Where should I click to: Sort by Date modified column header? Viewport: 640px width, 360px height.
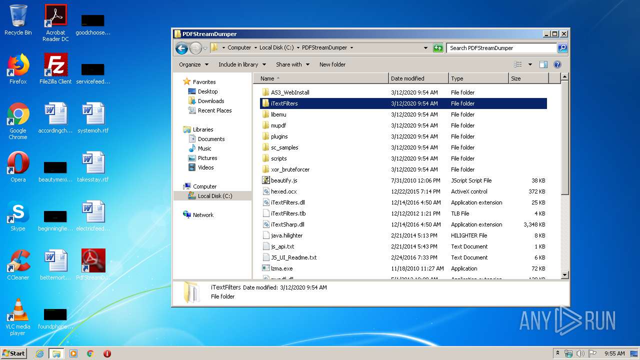[x=418, y=78]
